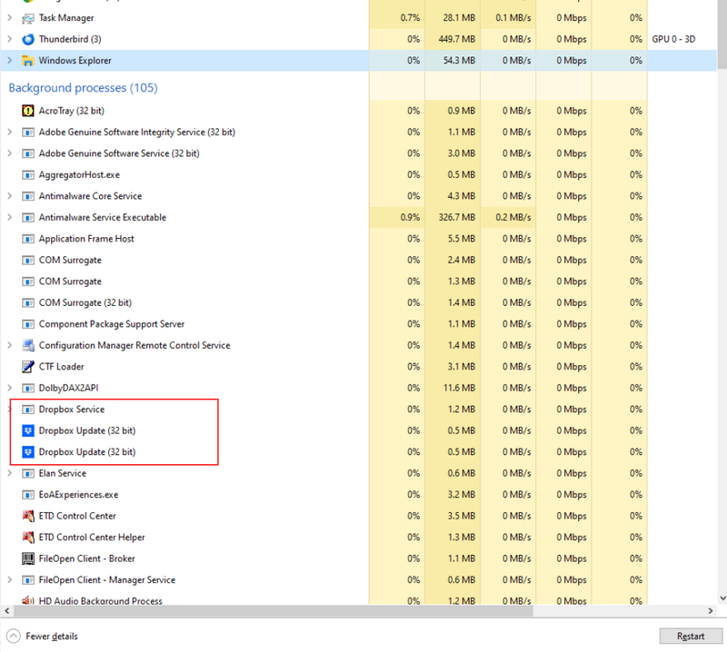Expand FileOpen Client - Manager Service row
The width and height of the screenshot is (727, 652).
pyautogui.click(x=10, y=579)
